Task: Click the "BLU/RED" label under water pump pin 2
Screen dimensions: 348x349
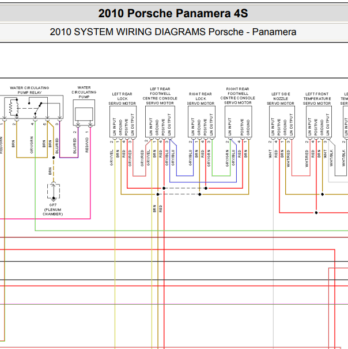Action: (75, 146)
